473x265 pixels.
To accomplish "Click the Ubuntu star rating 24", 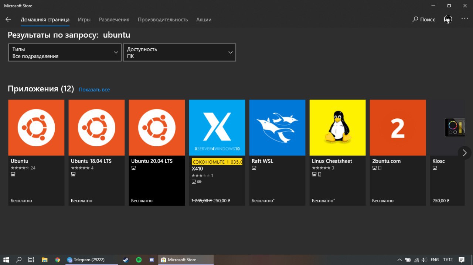I will pyautogui.click(x=23, y=168).
